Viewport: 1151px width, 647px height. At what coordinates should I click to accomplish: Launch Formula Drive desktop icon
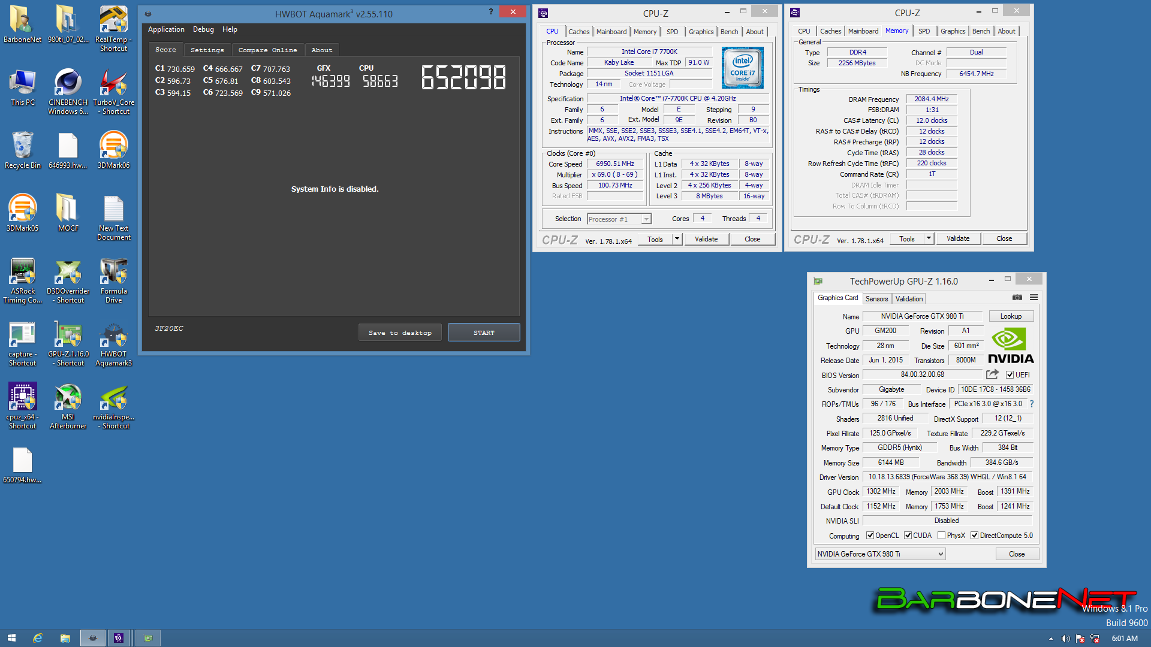point(113,280)
